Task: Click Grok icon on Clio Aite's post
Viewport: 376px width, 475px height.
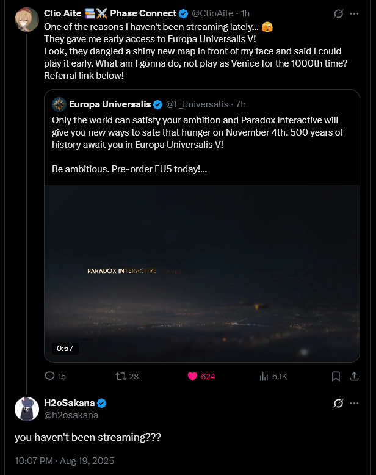Action: 336,13
